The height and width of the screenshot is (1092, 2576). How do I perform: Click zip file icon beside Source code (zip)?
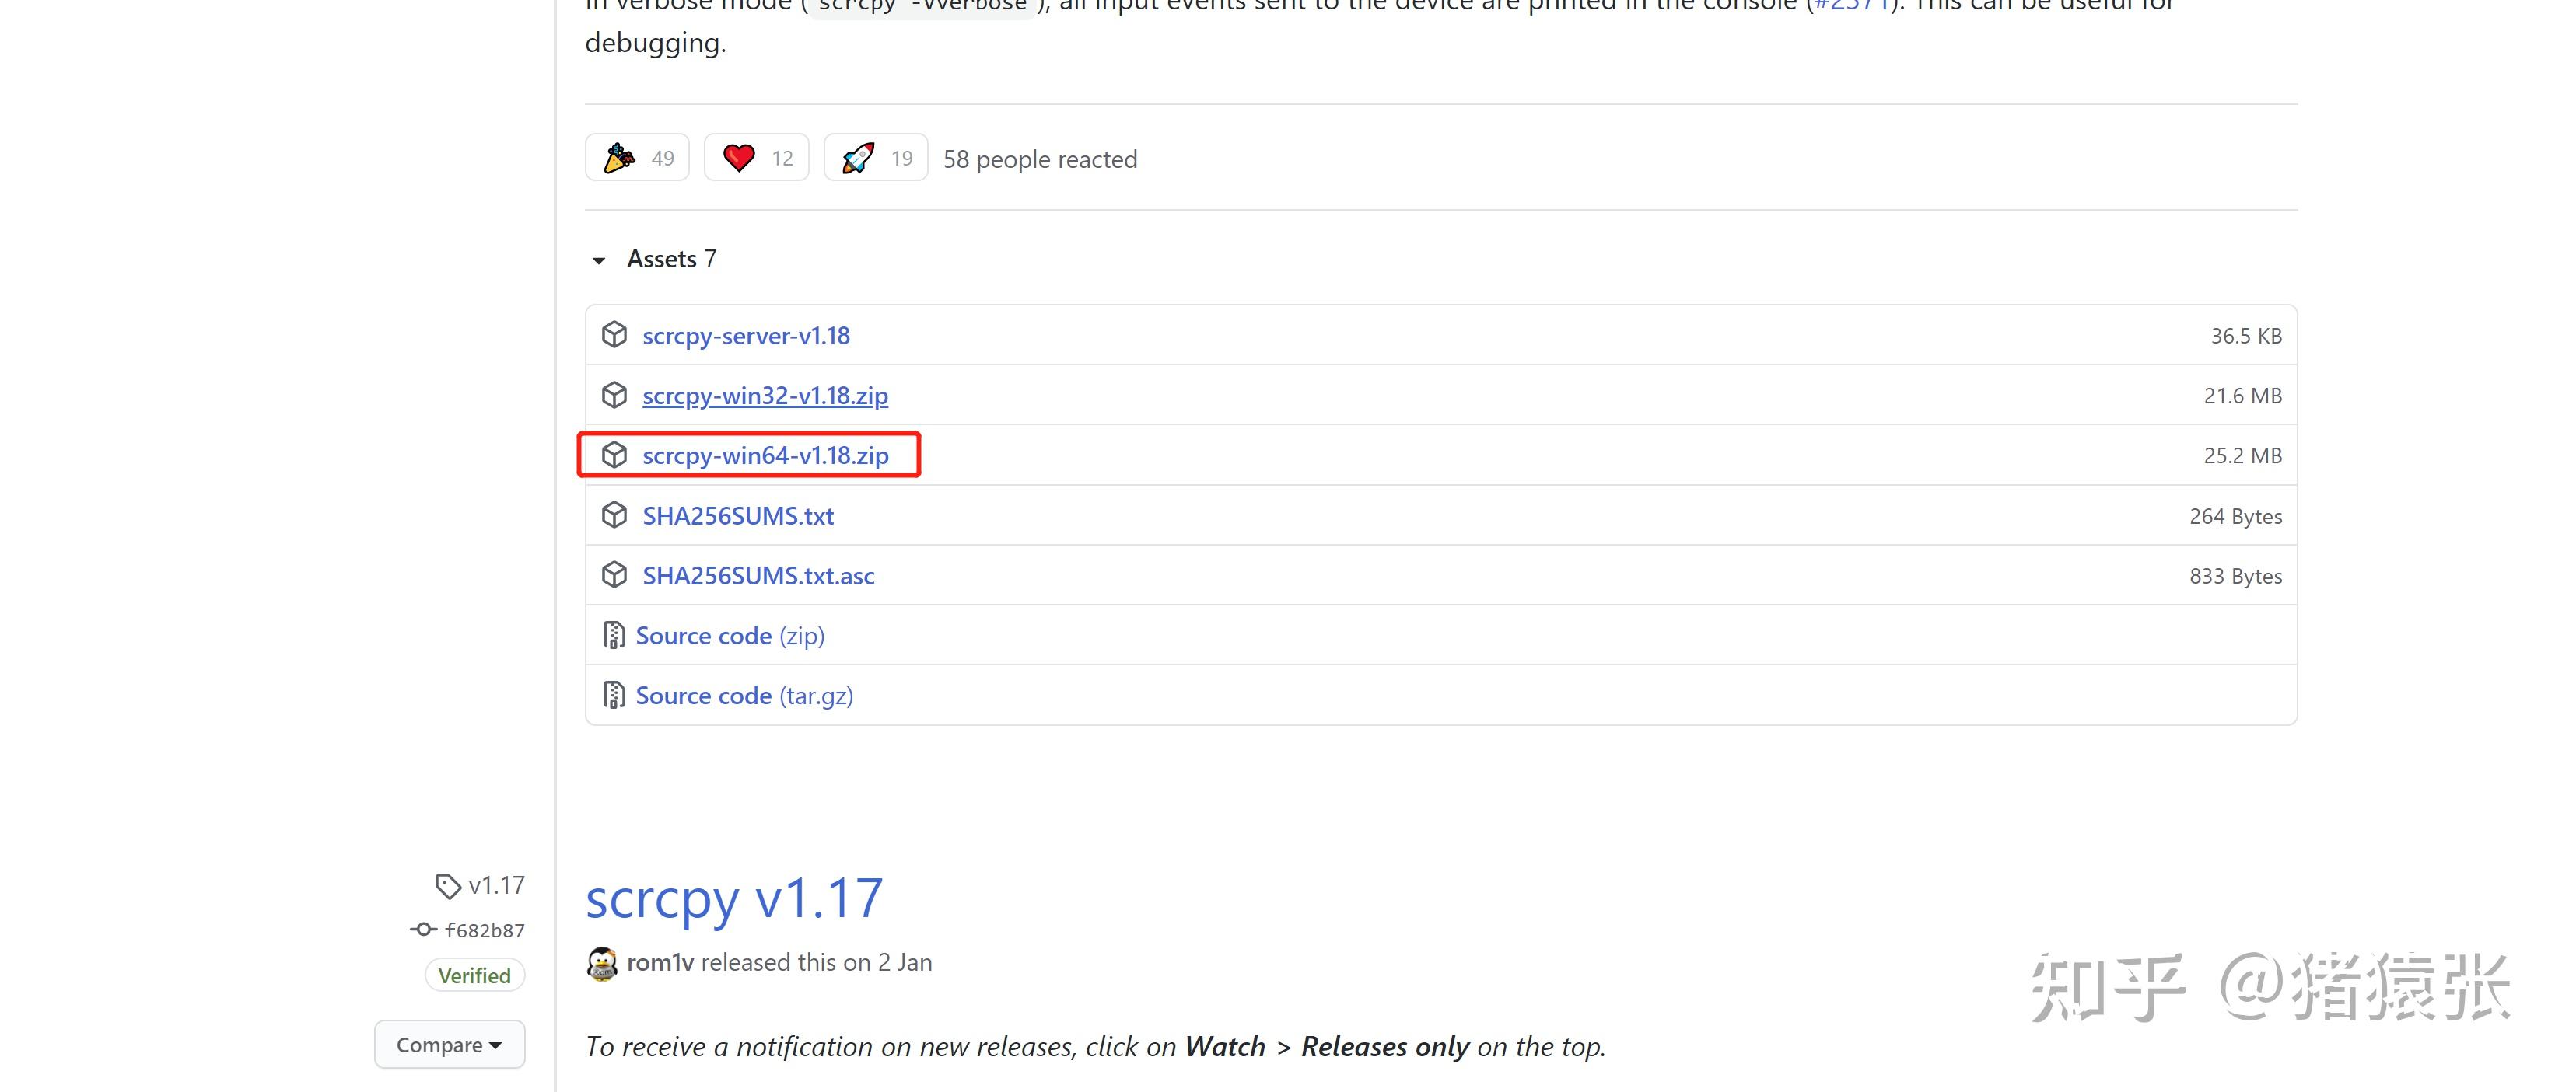coord(613,636)
